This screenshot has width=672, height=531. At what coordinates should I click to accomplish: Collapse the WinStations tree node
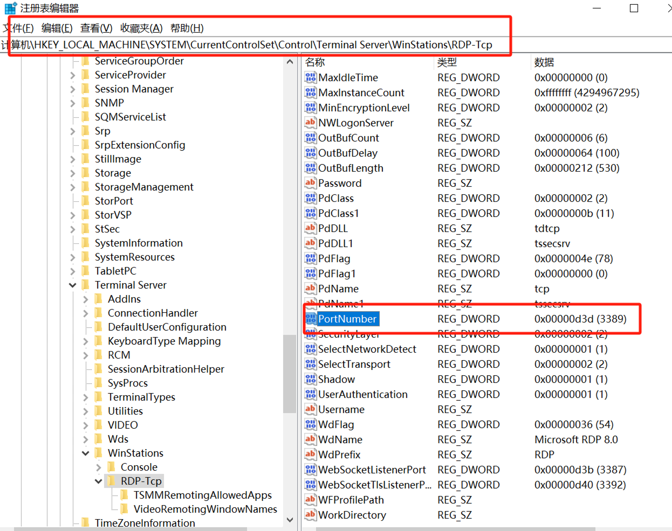pyautogui.click(x=86, y=453)
